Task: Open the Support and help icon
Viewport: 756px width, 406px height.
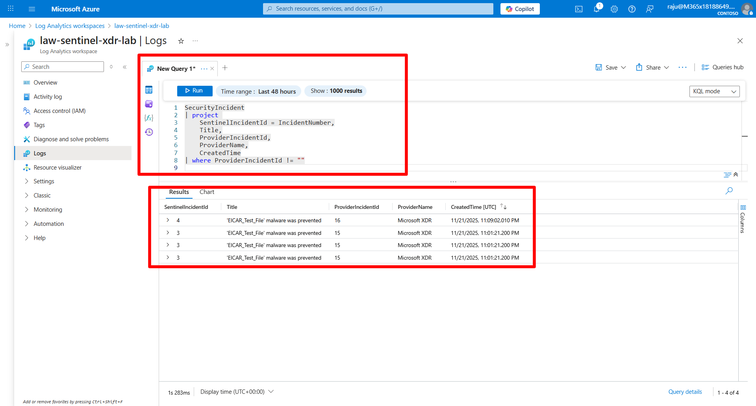Action: point(632,9)
